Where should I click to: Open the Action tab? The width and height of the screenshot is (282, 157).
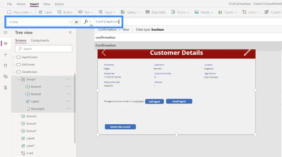pyautogui.click(x=59, y=4)
